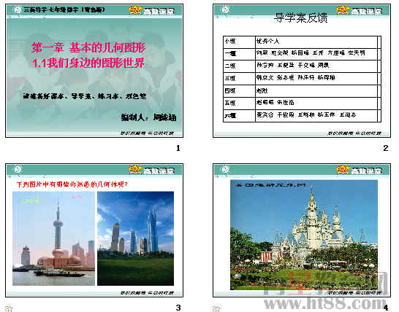
Task: Click the 四组 row in the feedback table
Action: pyautogui.click(x=302, y=91)
